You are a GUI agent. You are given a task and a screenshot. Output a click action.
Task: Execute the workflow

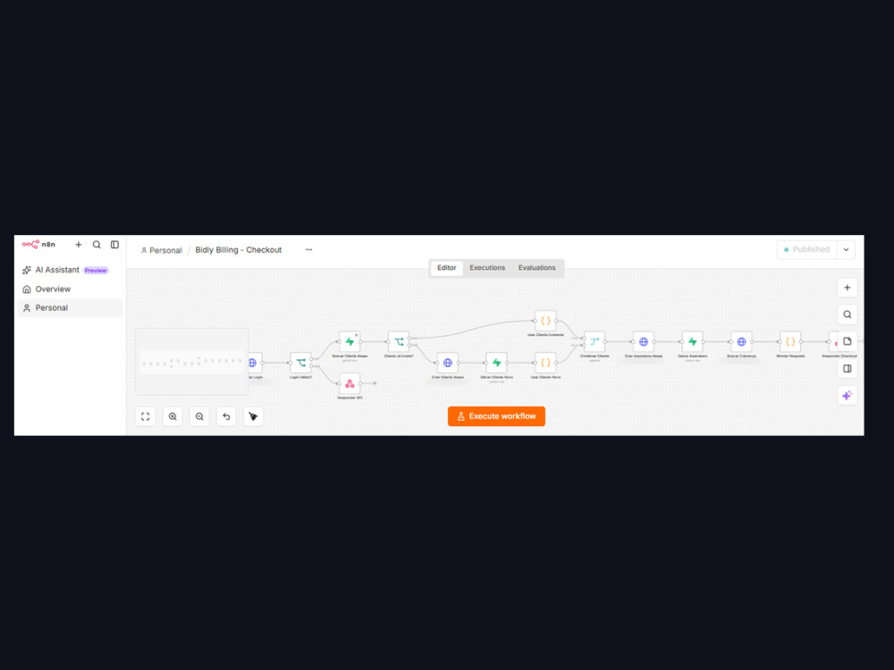[496, 416]
